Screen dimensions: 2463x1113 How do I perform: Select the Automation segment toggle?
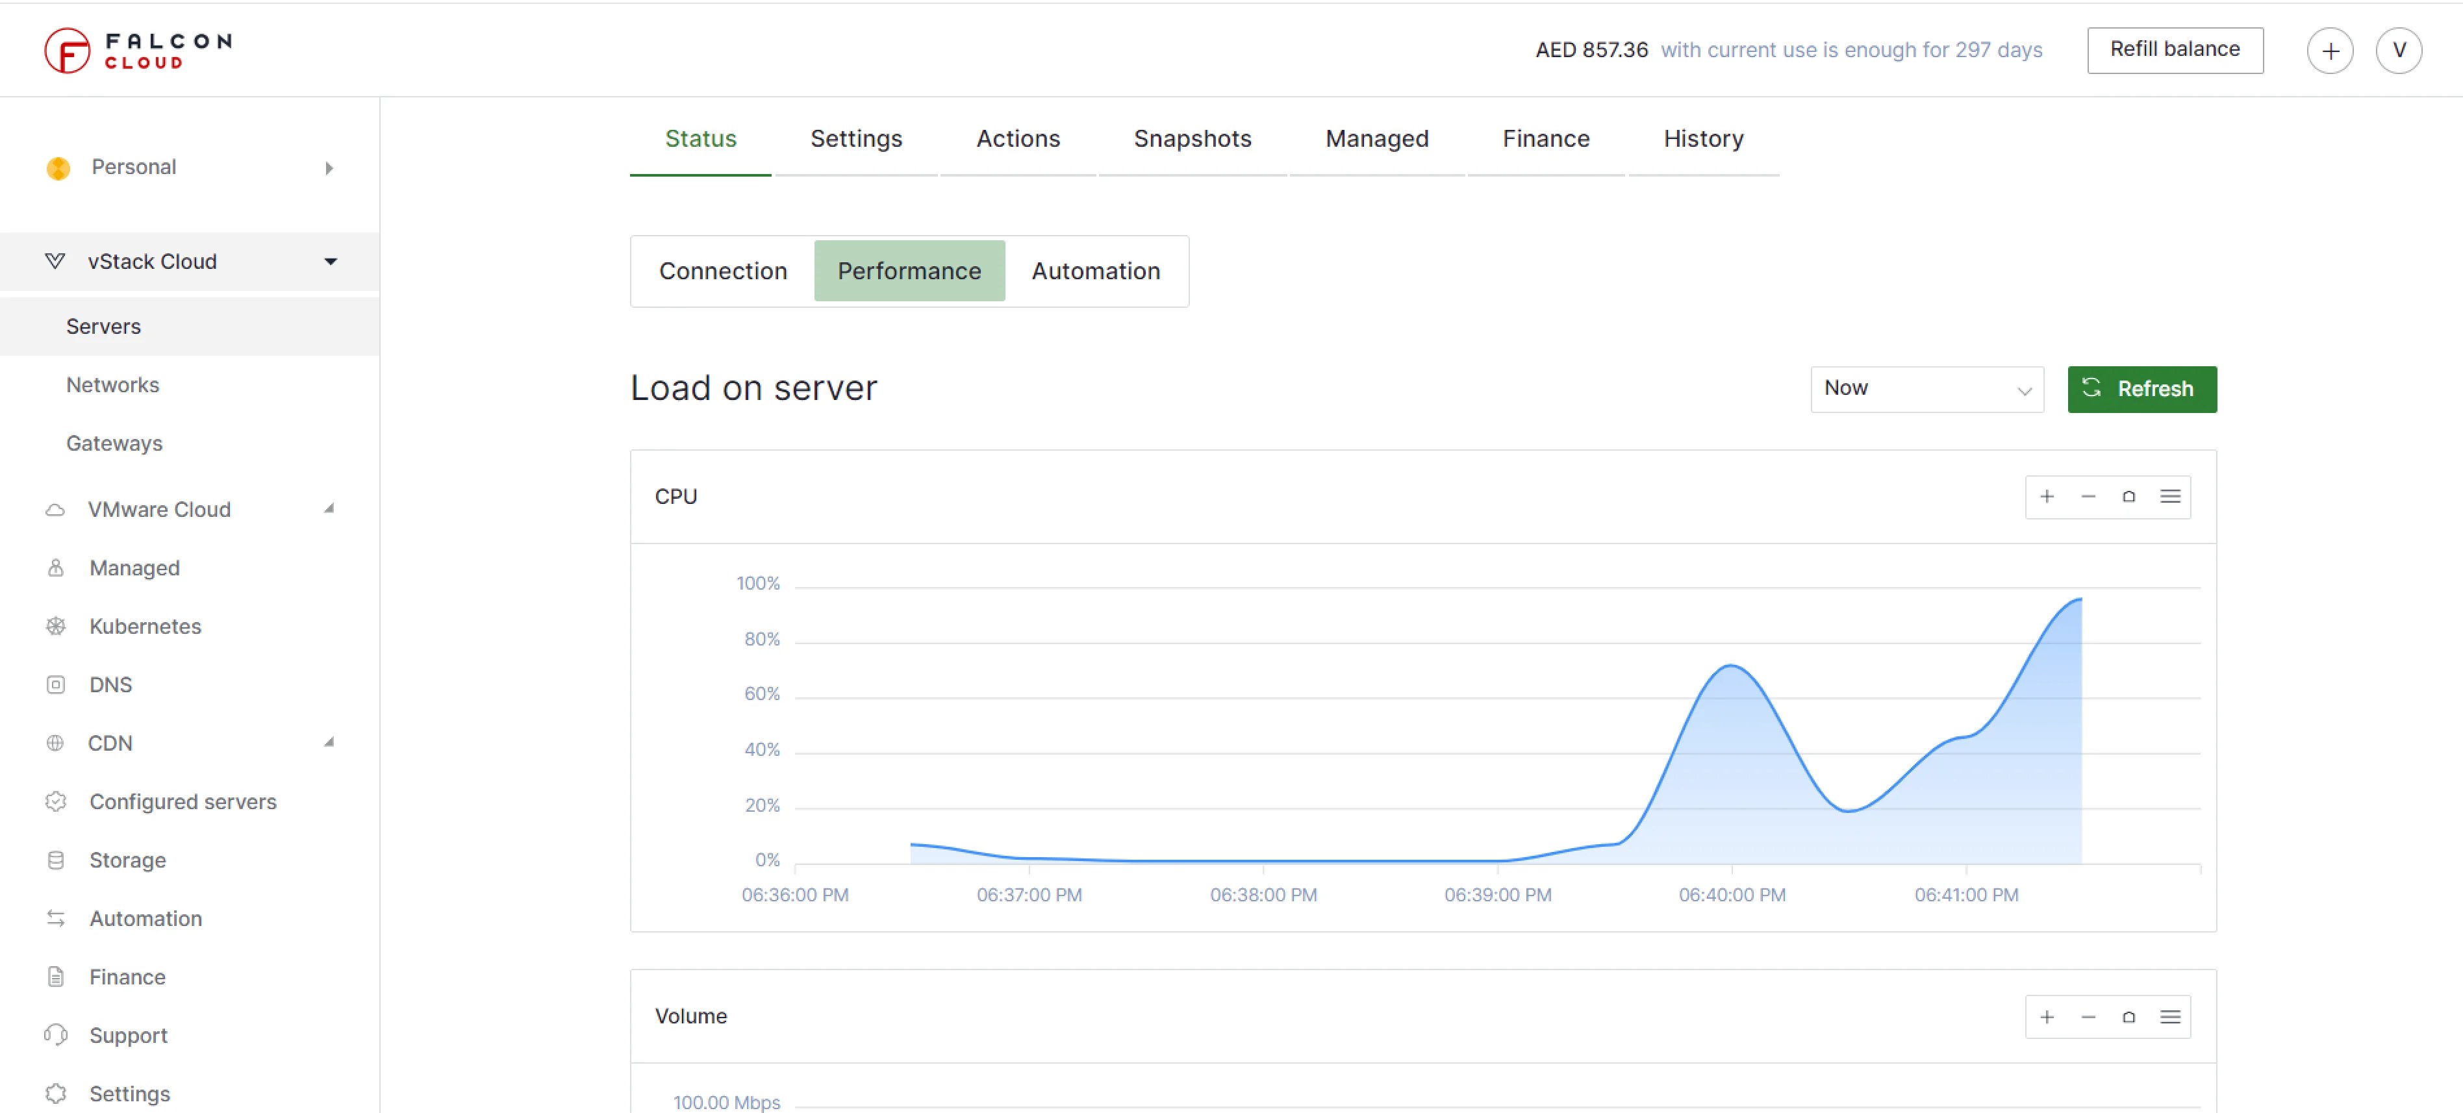[1094, 271]
